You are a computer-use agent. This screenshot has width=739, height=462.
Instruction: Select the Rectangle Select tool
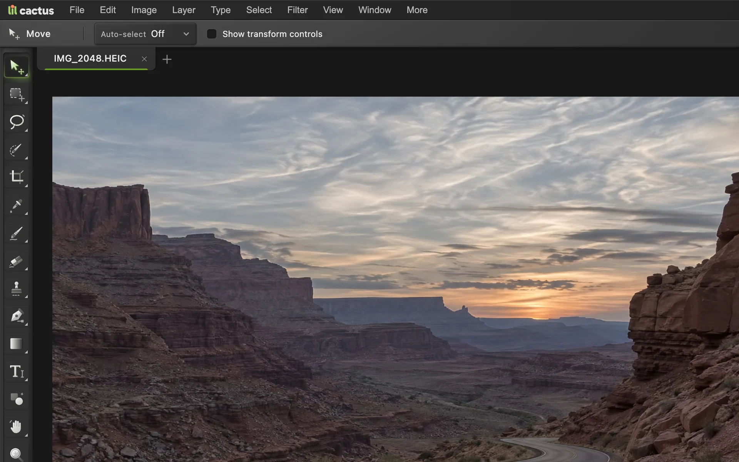(17, 95)
